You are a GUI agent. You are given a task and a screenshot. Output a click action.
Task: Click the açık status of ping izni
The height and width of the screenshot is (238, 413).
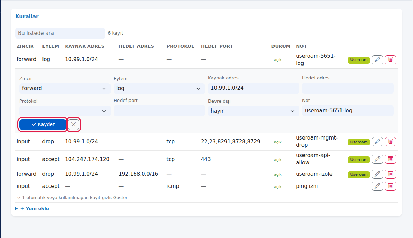[x=278, y=187]
